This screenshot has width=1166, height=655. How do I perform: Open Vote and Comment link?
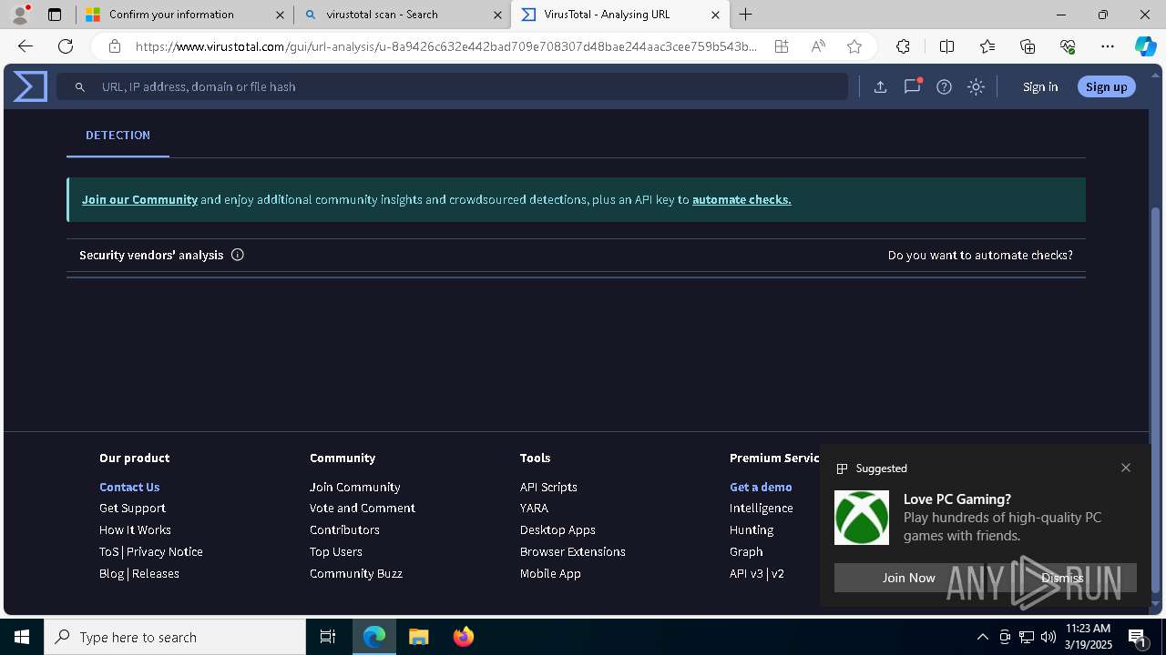pyautogui.click(x=363, y=508)
